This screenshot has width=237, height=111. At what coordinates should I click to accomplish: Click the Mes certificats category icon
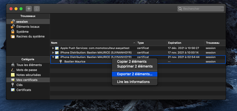[x=13, y=80]
